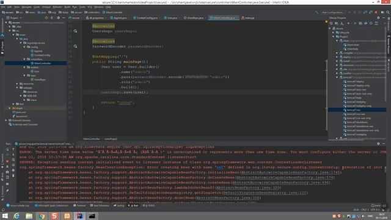
Task: Click the up-arrow stack trace icon
Action: coord(13,149)
